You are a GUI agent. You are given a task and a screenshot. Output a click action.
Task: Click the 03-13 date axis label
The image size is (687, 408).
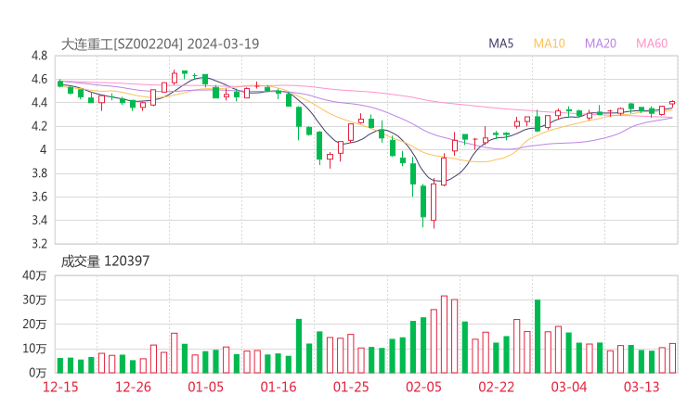pos(642,387)
